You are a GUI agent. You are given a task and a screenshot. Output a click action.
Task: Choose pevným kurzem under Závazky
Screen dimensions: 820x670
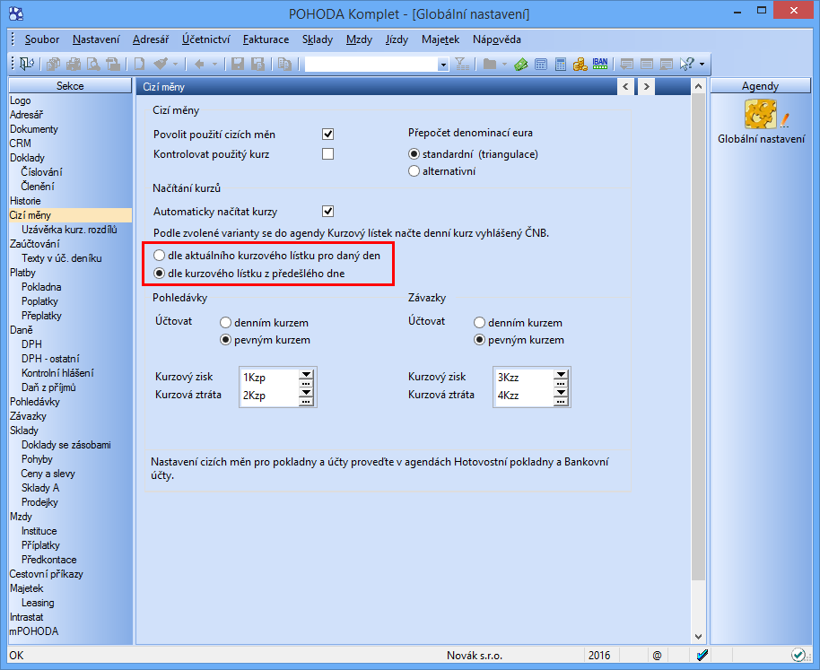(x=480, y=340)
